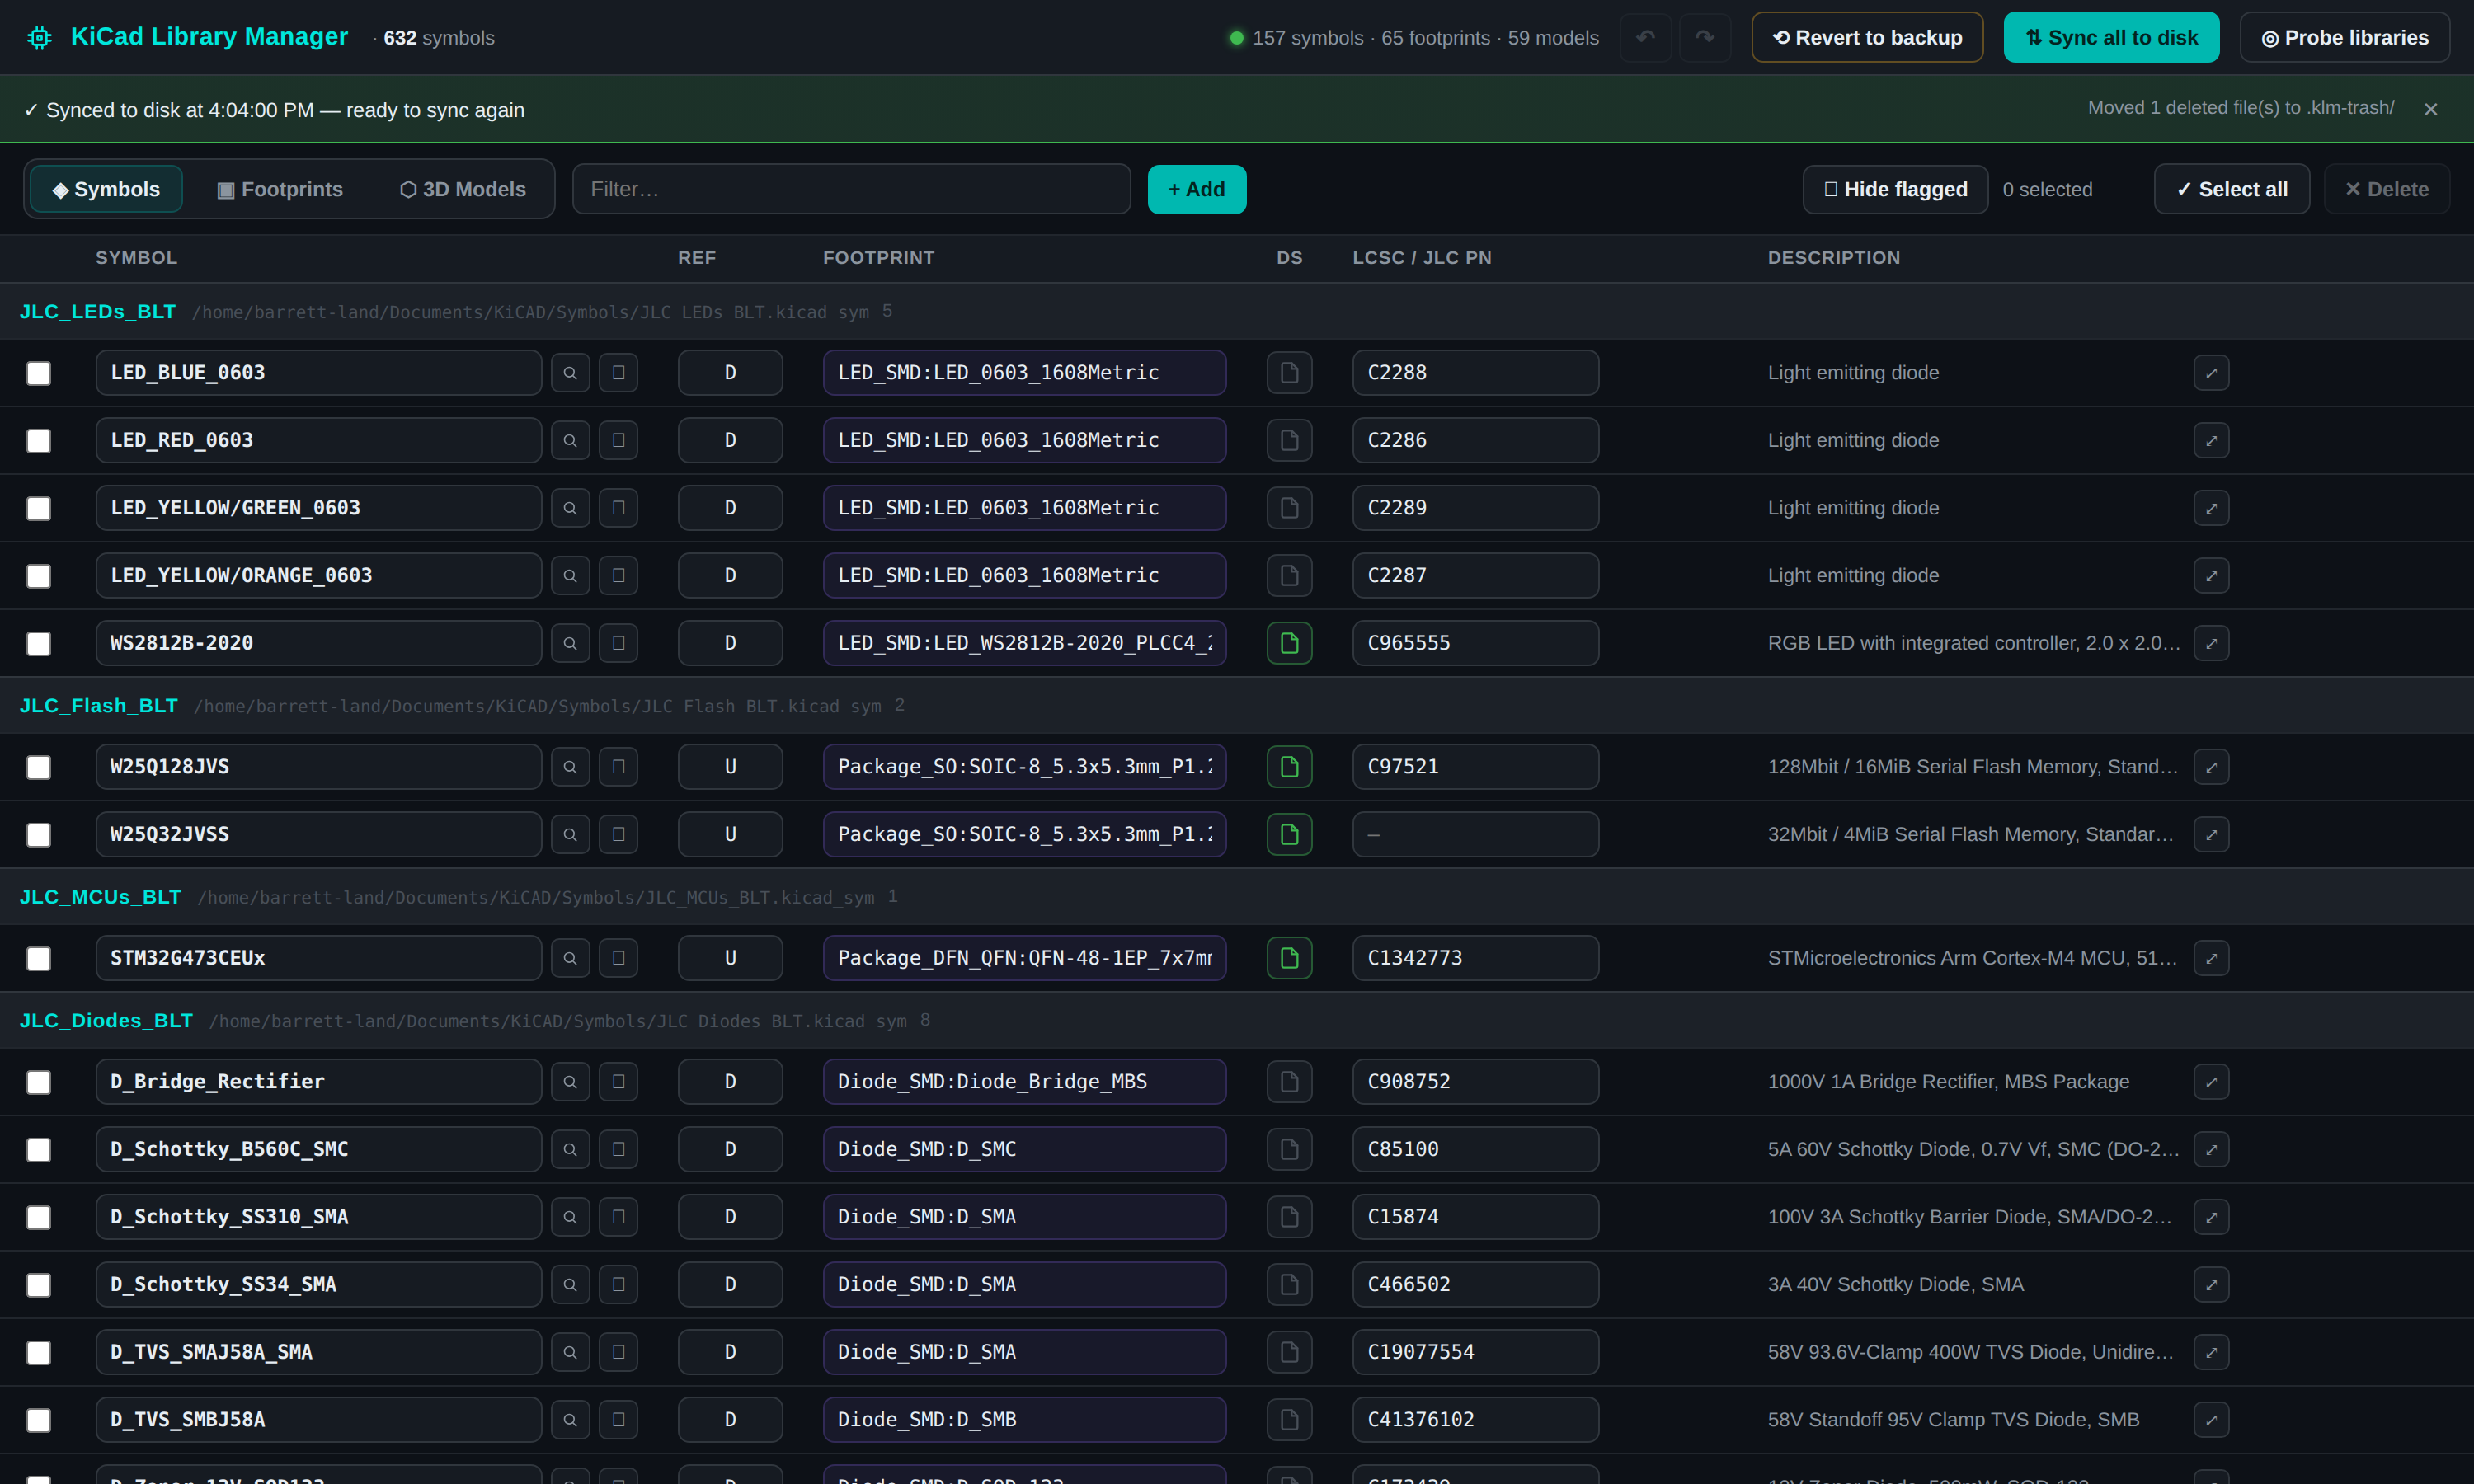
Task: Collapse the JLC_LEDs_BLT library group
Action: [x=98, y=311]
